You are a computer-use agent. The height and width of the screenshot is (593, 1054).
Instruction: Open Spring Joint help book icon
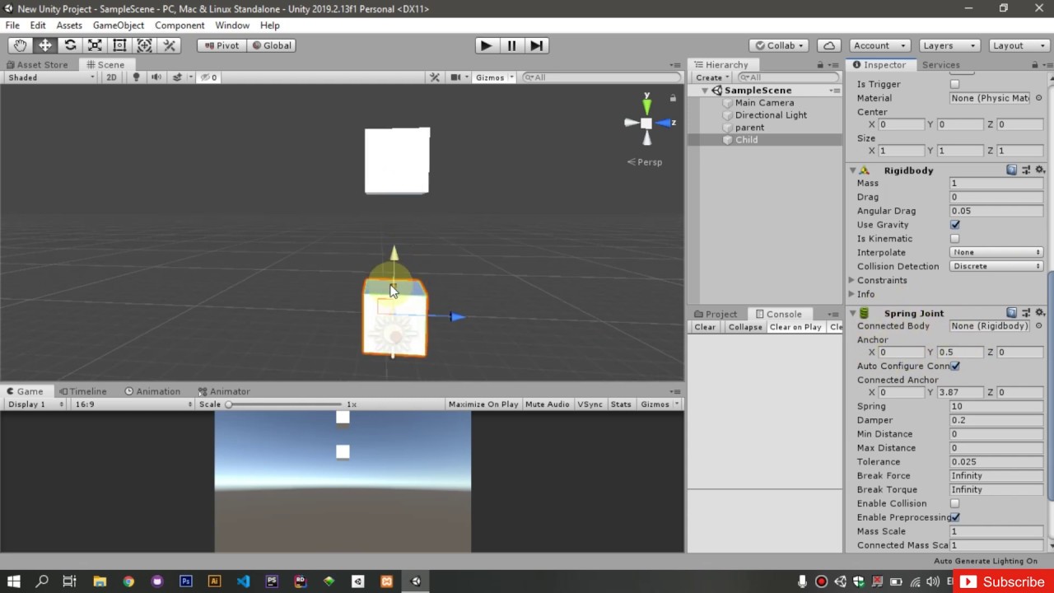[1011, 313]
